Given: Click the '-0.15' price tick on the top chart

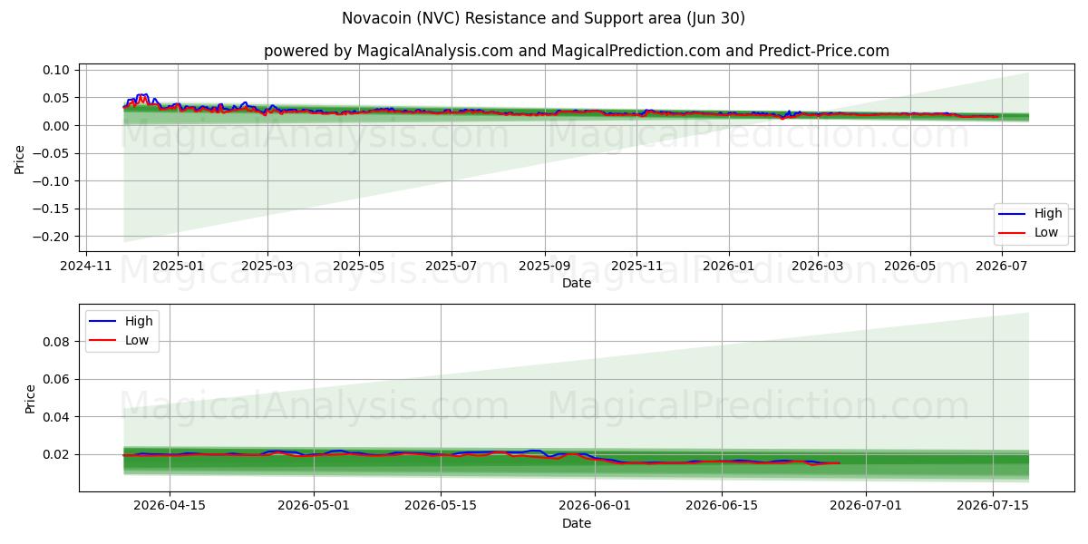Looking at the screenshot, I should [52, 209].
